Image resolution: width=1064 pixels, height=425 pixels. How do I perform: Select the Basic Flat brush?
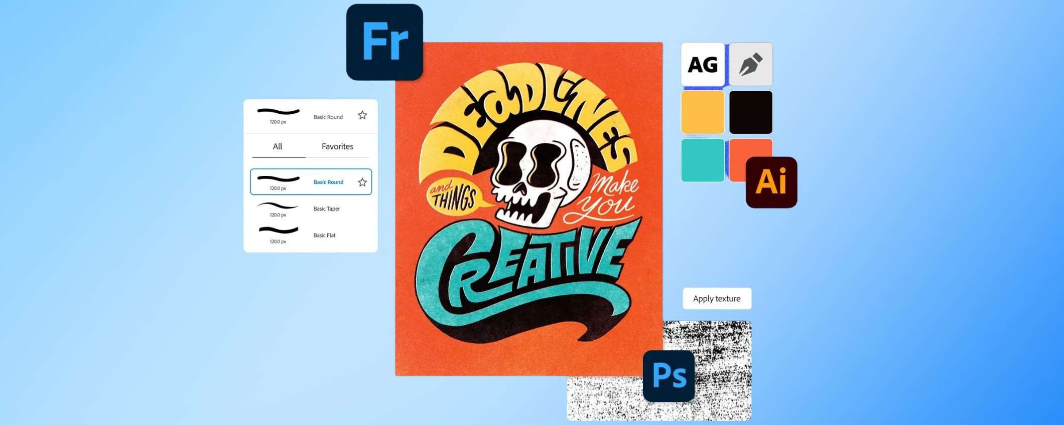[311, 235]
